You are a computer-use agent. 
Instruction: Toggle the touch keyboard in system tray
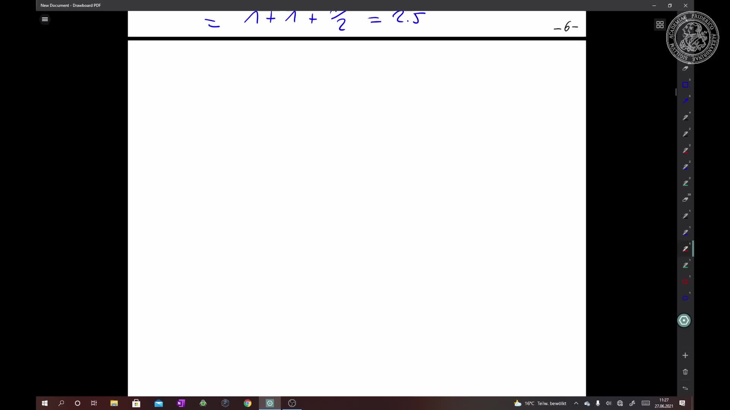pos(645,403)
